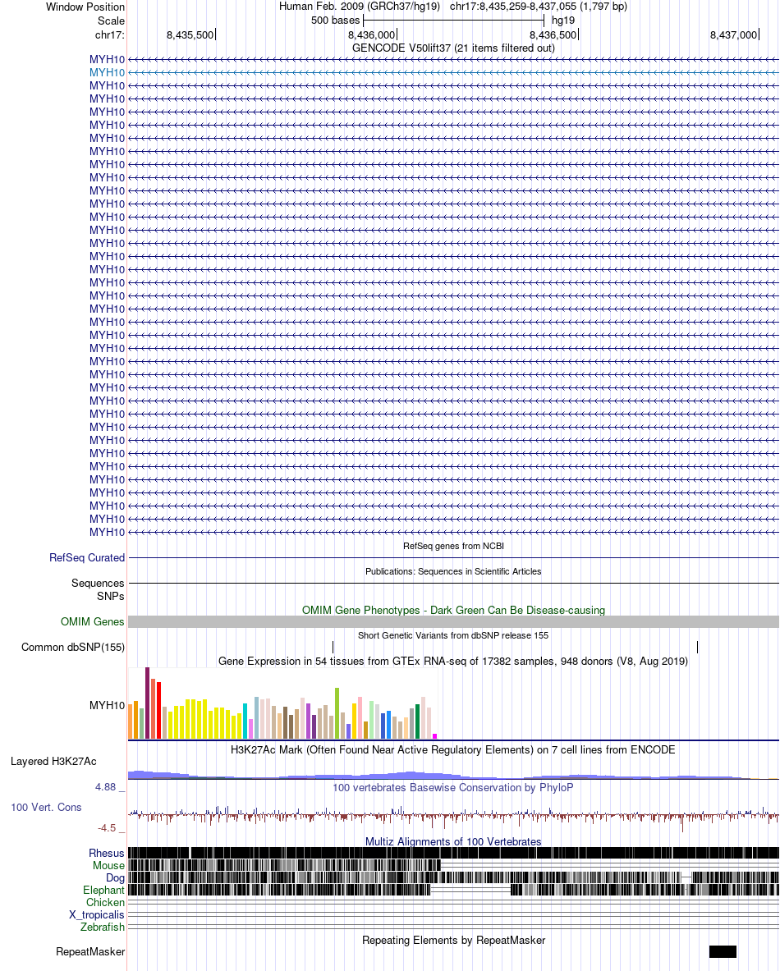Click the -4.5 PhyloP lower scale value
Image resolution: width=780 pixels, height=971 pixels.
(107, 828)
